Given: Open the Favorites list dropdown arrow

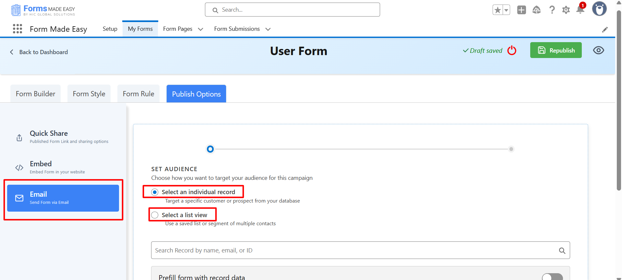Looking at the screenshot, I should click(506, 10).
